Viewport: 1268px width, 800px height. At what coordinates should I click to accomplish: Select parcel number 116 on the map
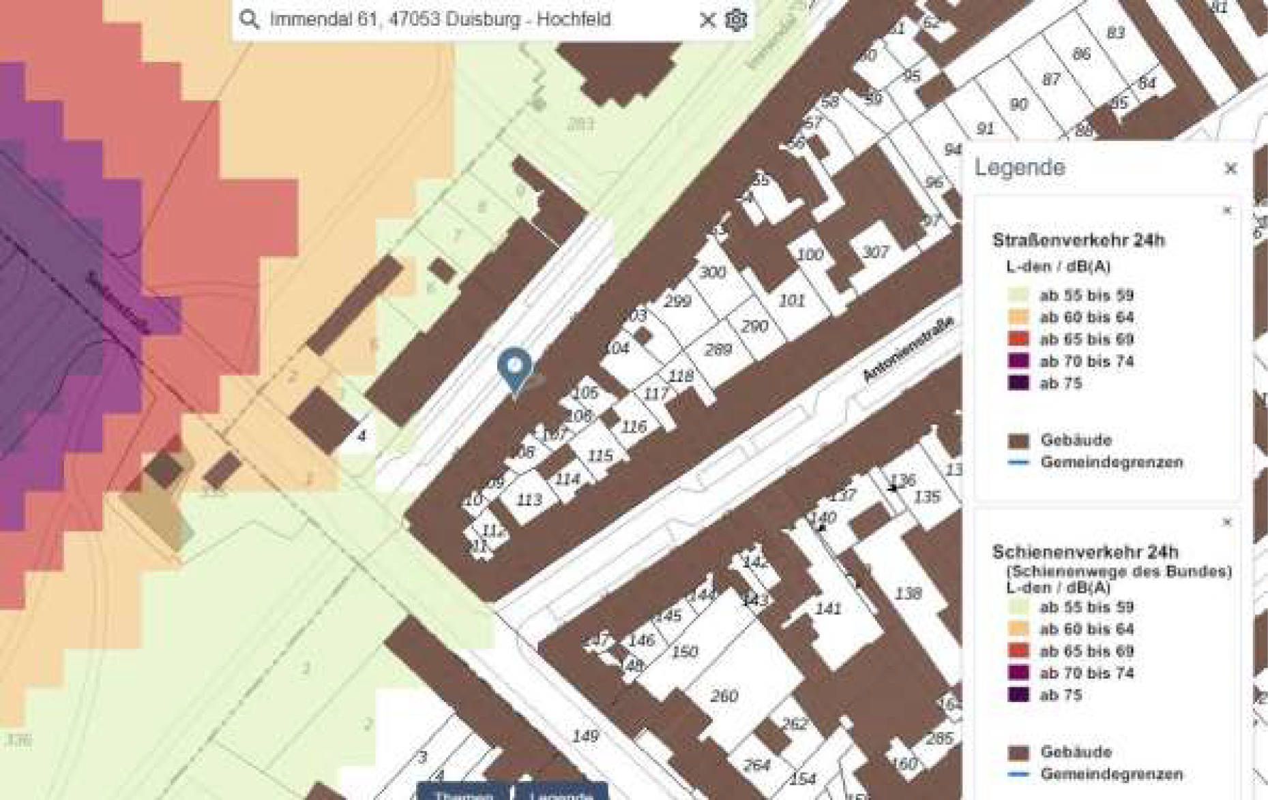(634, 427)
